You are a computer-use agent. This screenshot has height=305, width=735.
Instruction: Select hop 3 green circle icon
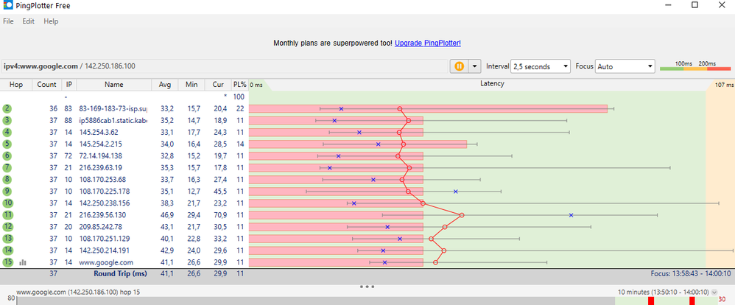(7, 121)
